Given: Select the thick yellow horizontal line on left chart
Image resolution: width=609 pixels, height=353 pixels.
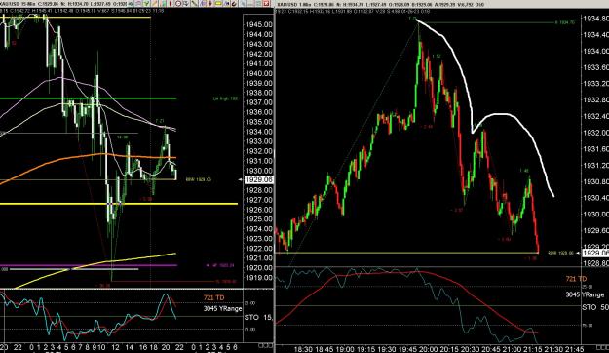Looking at the screenshot, I should click(x=119, y=204).
